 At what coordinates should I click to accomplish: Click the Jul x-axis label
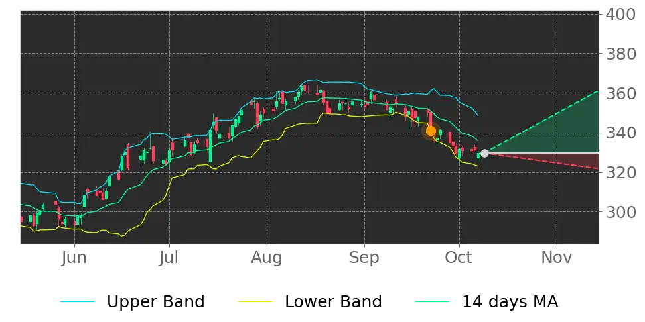coord(169,258)
